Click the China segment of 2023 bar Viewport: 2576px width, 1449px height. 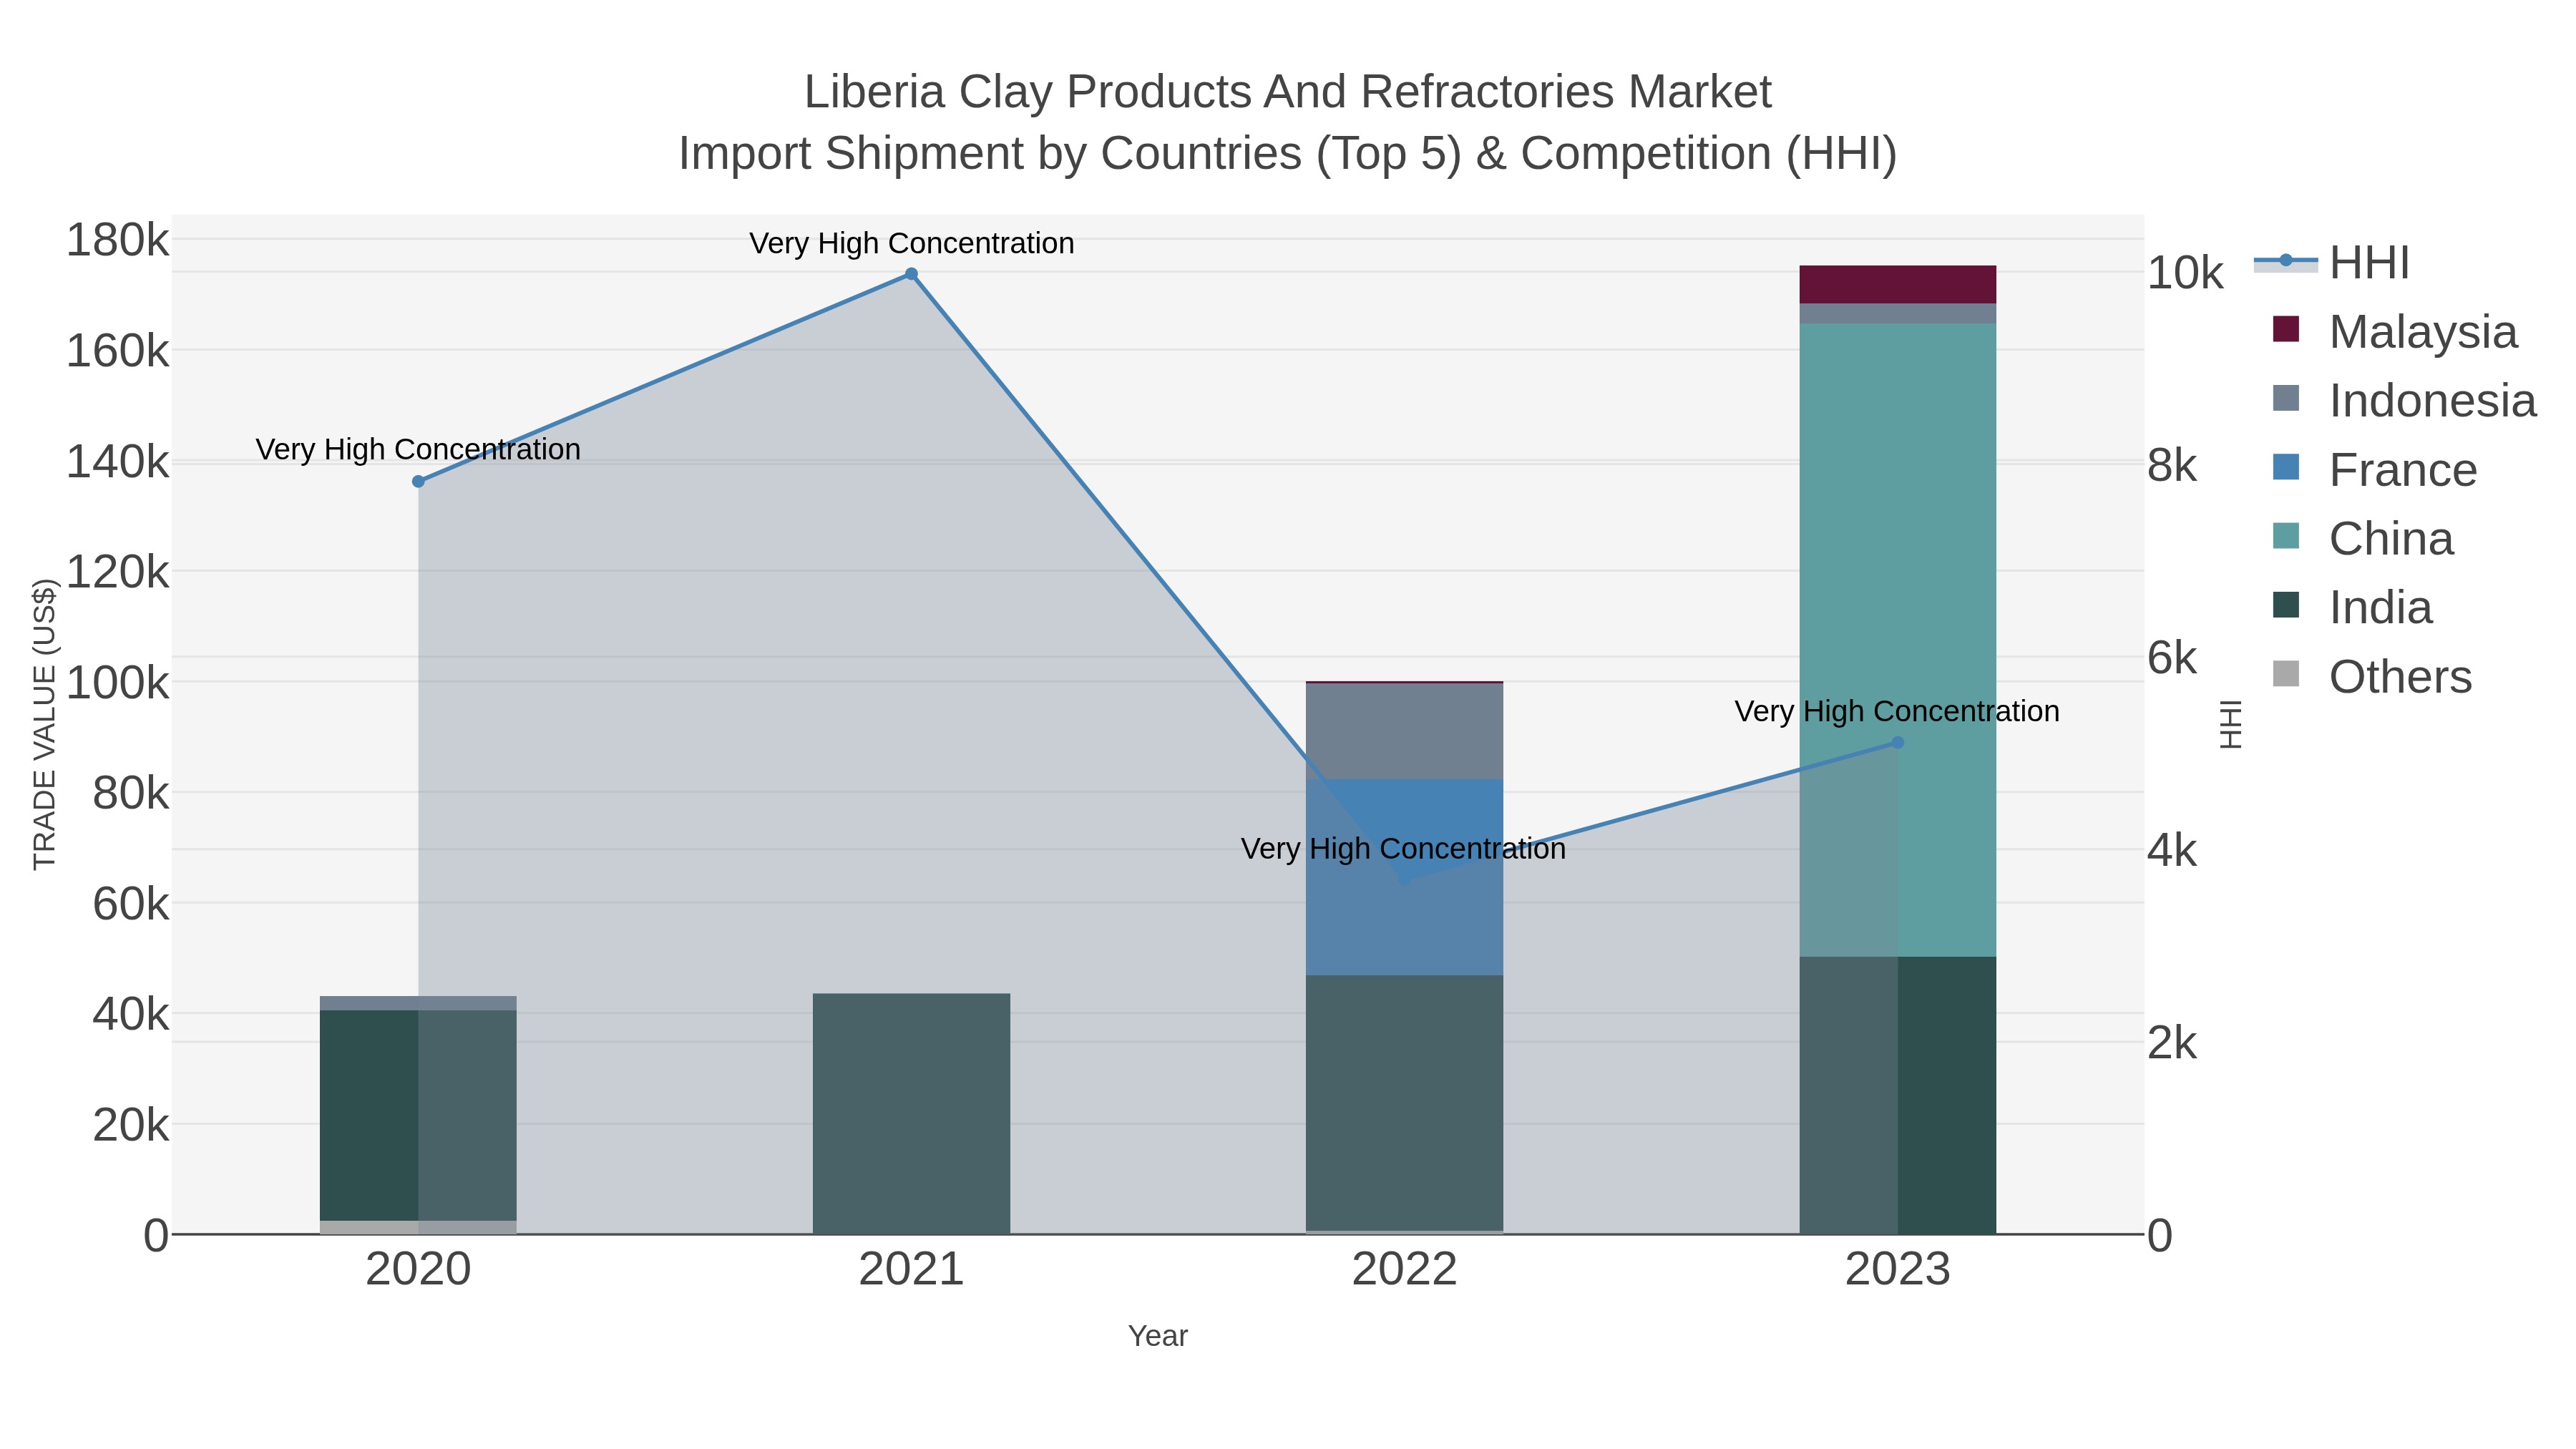(x=1898, y=640)
